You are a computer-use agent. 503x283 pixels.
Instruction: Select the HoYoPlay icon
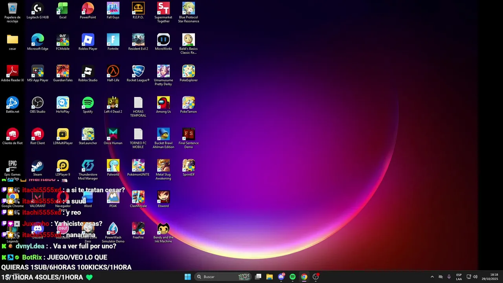tap(63, 105)
